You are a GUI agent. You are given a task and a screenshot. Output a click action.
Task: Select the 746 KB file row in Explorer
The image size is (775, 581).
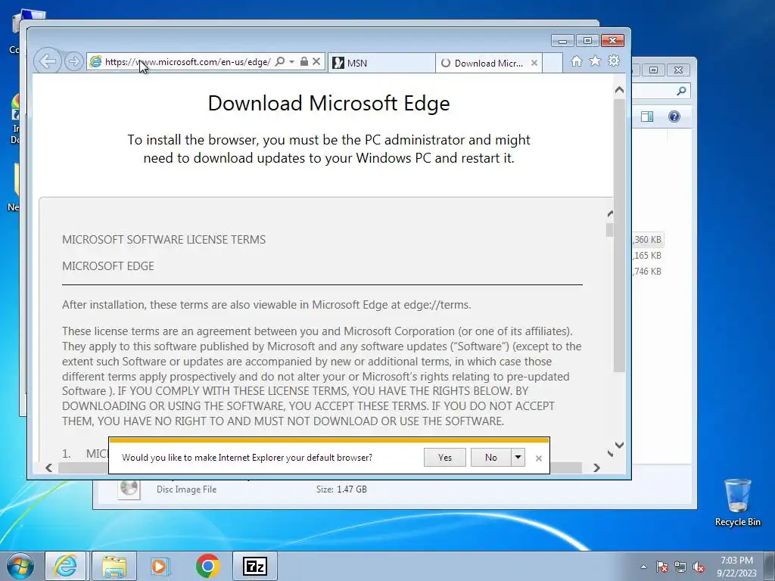tap(648, 272)
